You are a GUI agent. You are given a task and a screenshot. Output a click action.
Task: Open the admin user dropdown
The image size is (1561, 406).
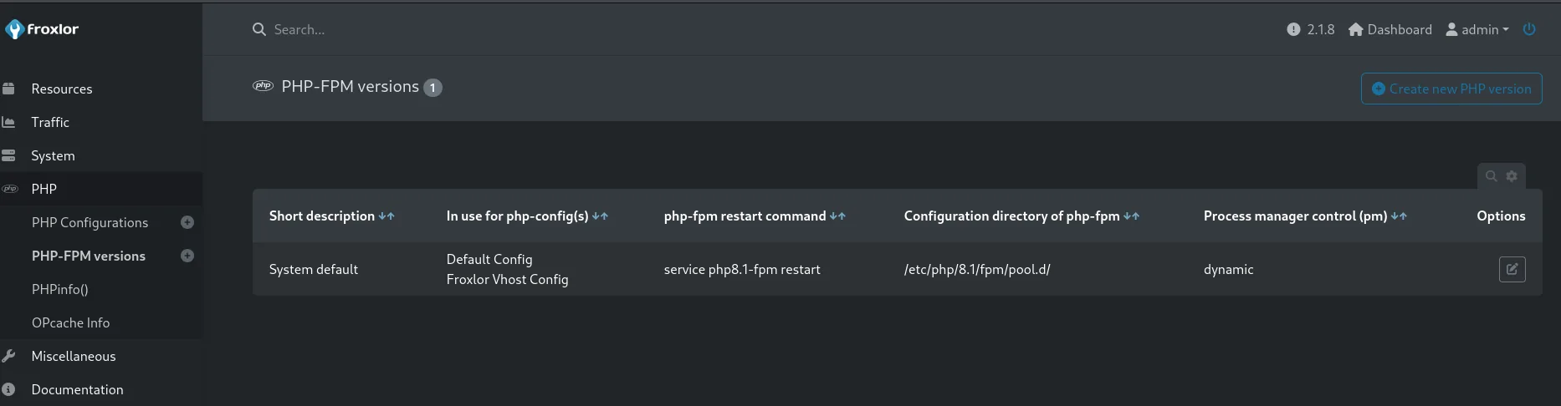(x=1477, y=29)
